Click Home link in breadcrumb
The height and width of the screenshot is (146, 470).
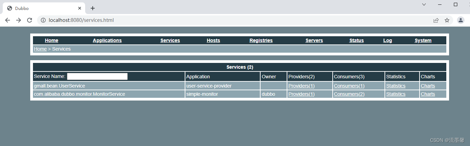[x=40, y=49]
